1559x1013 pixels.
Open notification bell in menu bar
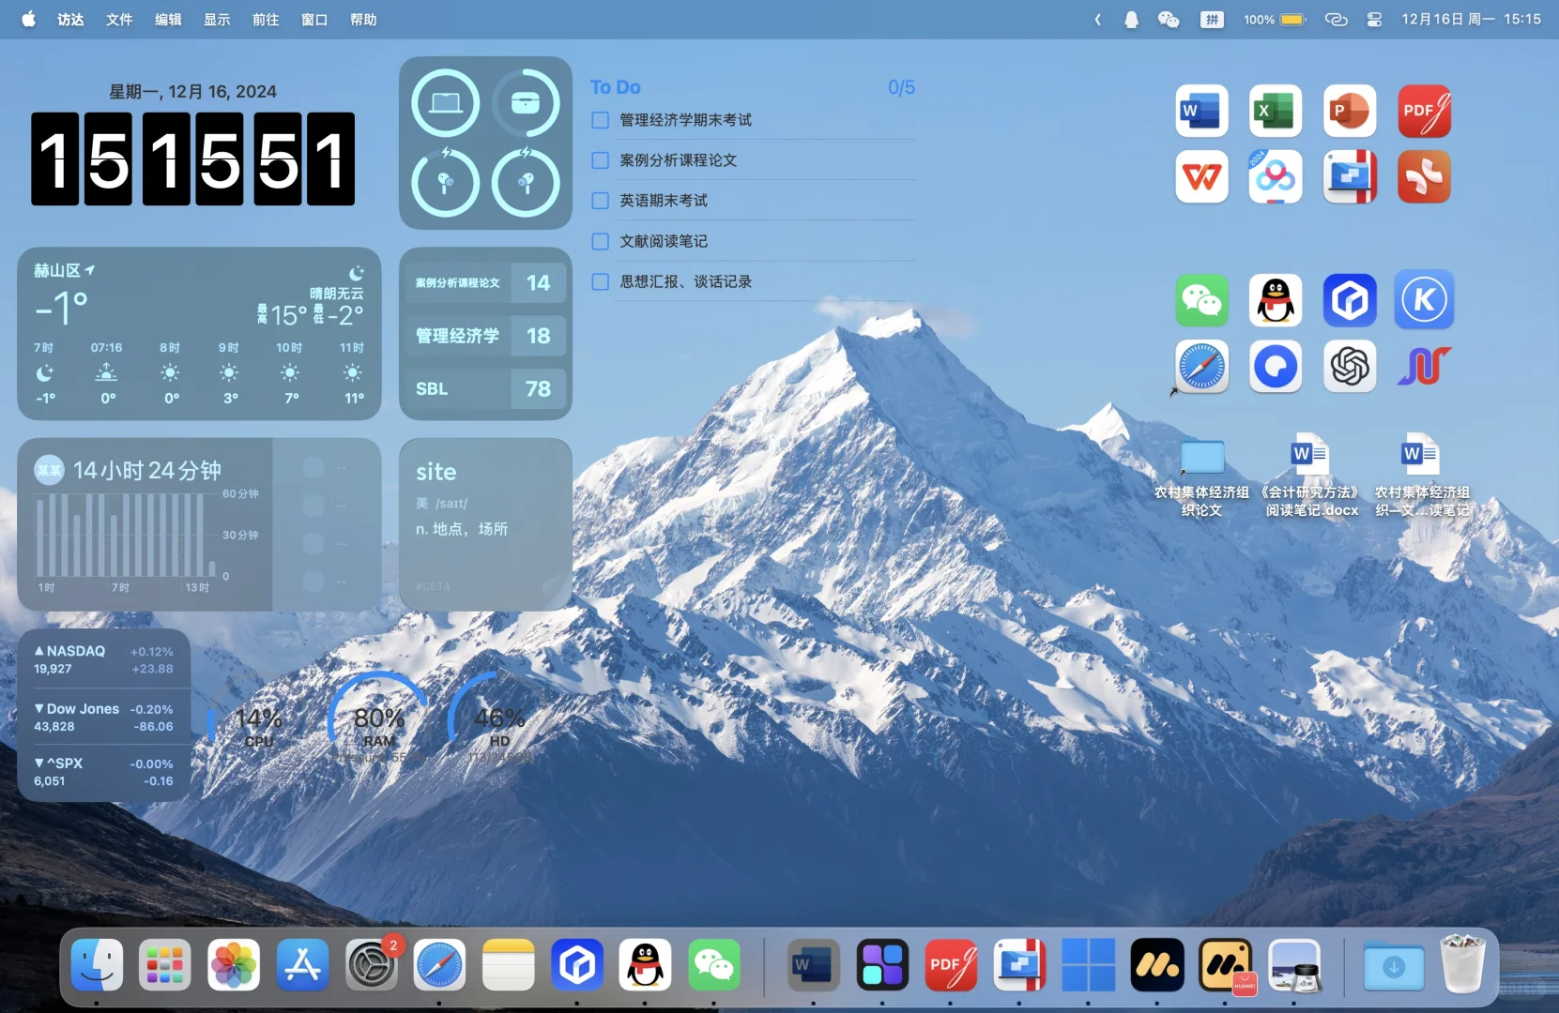[1131, 19]
